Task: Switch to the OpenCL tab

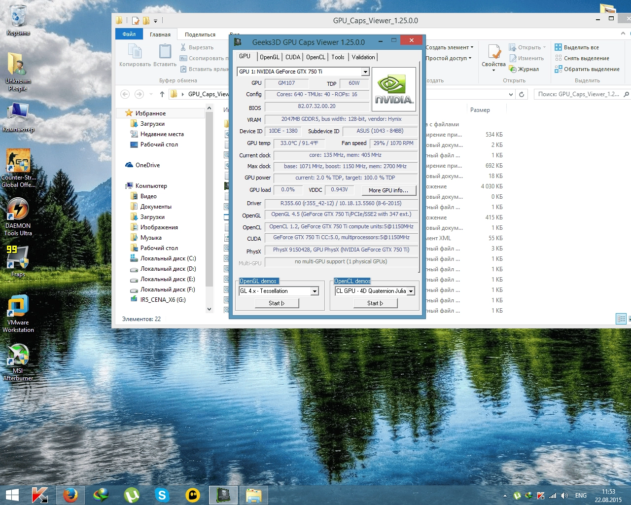Action: point(315,57)
